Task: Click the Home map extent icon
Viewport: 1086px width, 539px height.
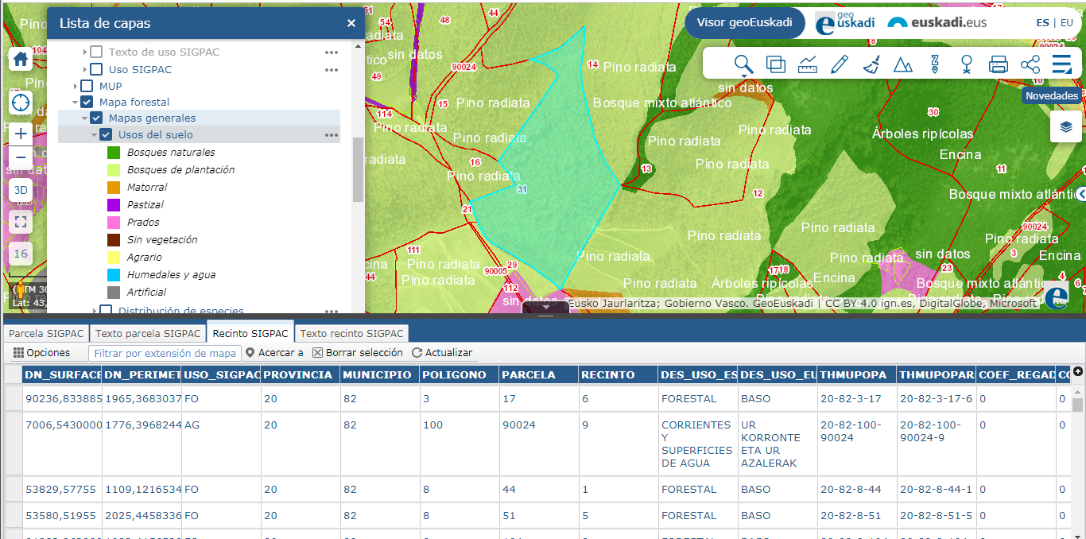Action: click(21, 59)
